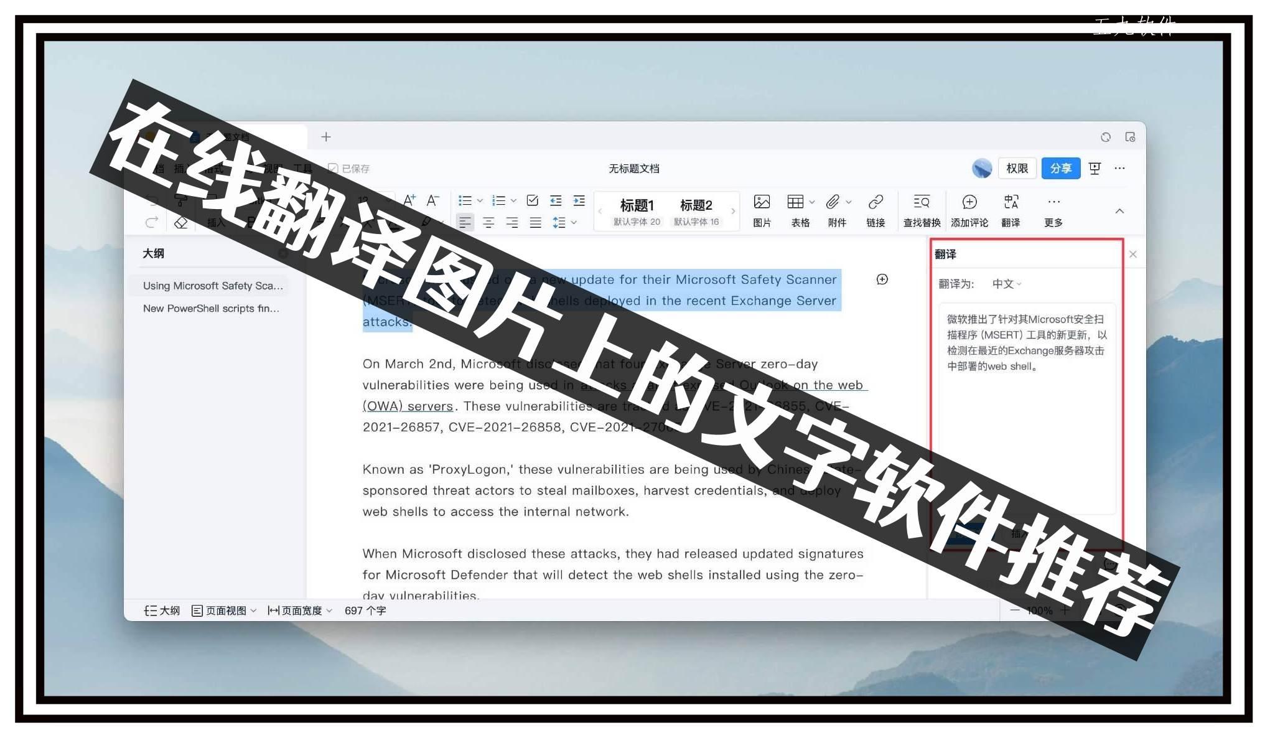This screenshot has width=1270, height=740.
Task: Jump to outline item Using Microsoft Safety Sca...
Action: pyautogui.click(x=212, y=286)
